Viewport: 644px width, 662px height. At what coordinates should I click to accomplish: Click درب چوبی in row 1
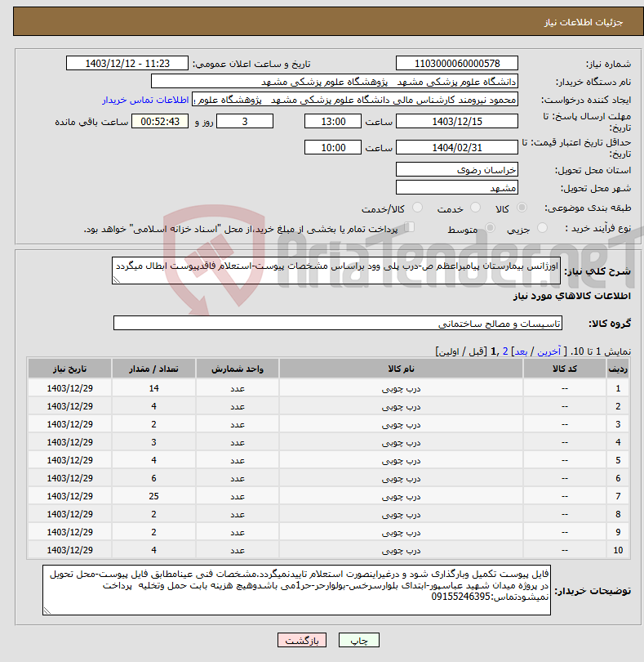(x=401, y=388)
